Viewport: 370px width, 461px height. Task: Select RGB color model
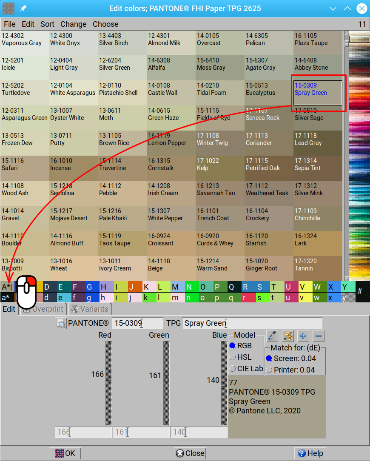241,346
